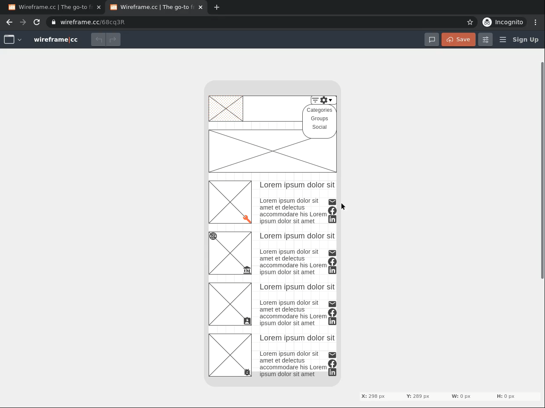This screenshot has width=545, height=408.
Task: Click the wireframe|cc logo
Action: (x=56, y=40)
